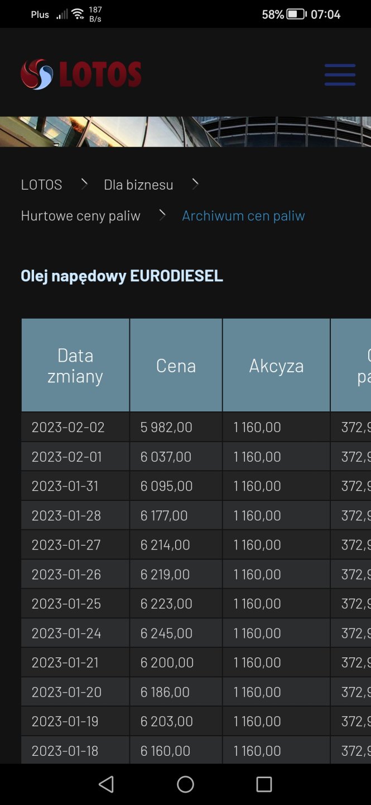Screen dimensions: 371x805
Task: Go to LOTOS breadcrumb link
Action: 41,184
